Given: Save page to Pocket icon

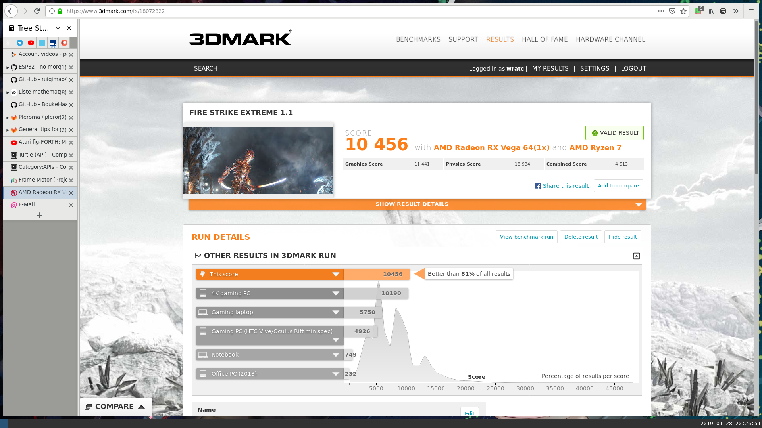Looking at the screenshot, I should 672,11.
